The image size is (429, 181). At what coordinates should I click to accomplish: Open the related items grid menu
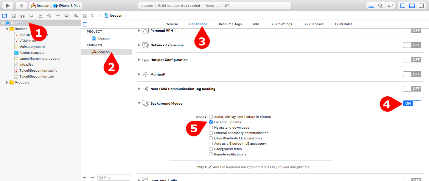point(86,15)
